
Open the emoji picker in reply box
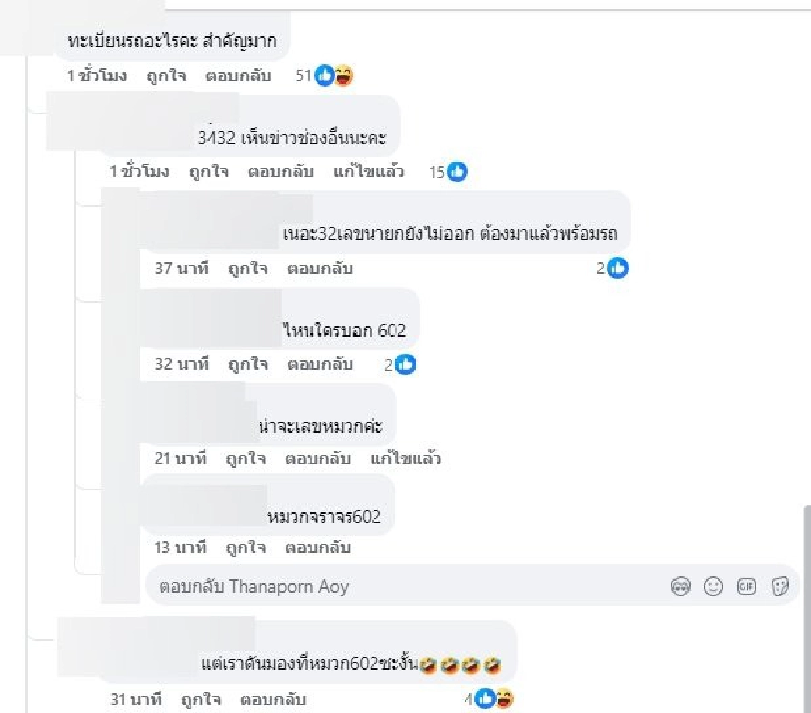point(713,587)
